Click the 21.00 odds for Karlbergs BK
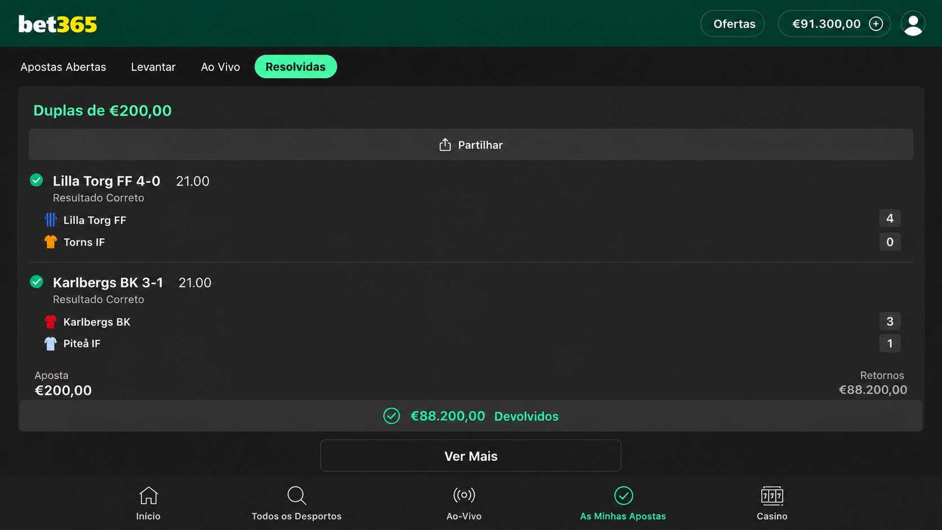This screenshot has height=530, width=942. coord(195,282)
